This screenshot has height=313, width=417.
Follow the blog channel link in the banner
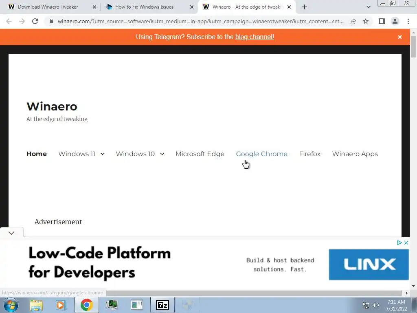(x=255, y=37)
